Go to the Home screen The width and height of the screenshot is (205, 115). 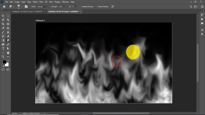tap(4, 6)
